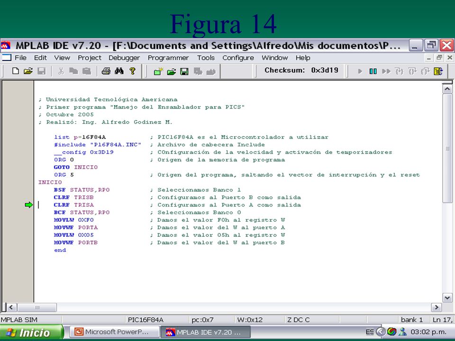The height and width of the screenshot is (341, 455).
Task: Click the horizontal scrollbar left arrow
Action: click(x=11, y=307)
